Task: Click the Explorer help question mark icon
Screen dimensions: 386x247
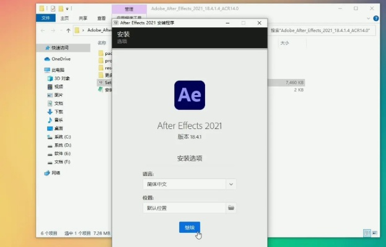Action: [x=376, y=18]
